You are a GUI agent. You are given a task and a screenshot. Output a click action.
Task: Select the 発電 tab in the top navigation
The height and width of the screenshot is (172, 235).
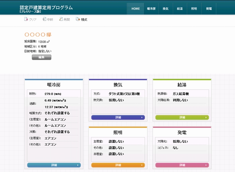209,8
